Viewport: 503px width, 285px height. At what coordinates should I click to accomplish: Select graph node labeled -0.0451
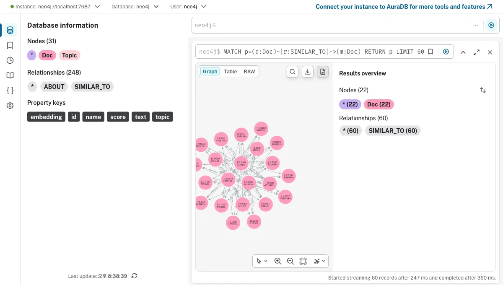pos(241,163)
